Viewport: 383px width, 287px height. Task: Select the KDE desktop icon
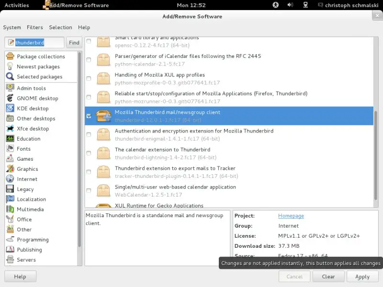(10, 108)
